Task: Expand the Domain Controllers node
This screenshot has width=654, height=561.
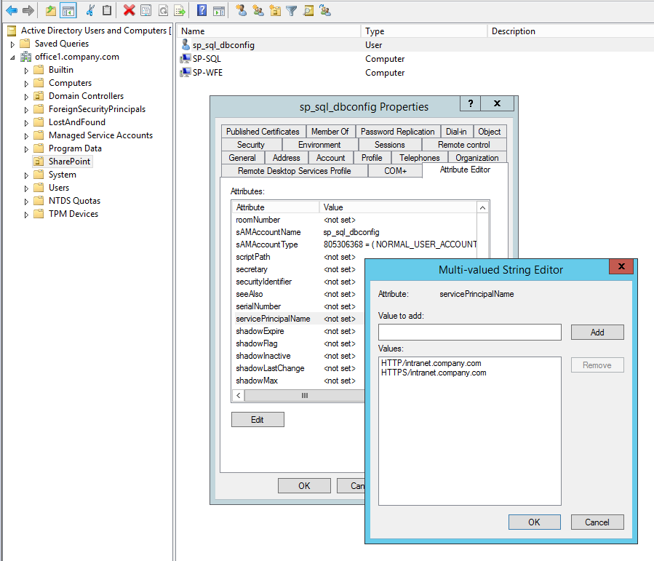Action: pos(26,97)
